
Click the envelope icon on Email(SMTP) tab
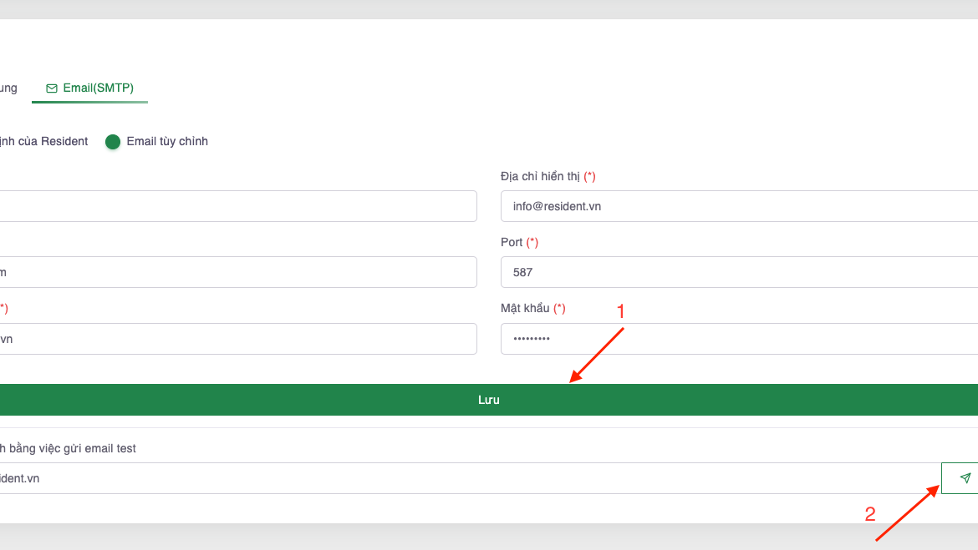tap(52, 88)
